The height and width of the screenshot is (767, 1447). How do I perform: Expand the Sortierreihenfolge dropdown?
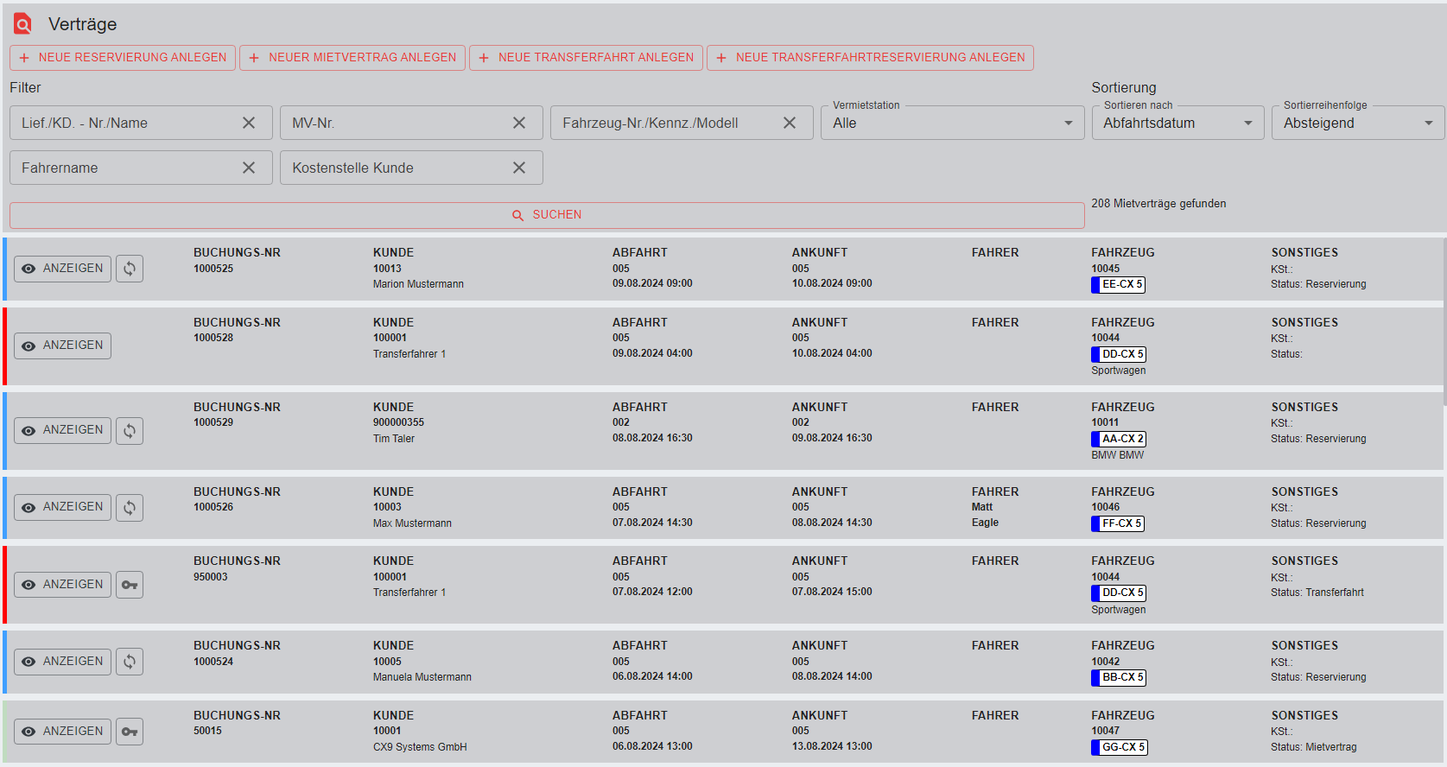pos(1357,123)
